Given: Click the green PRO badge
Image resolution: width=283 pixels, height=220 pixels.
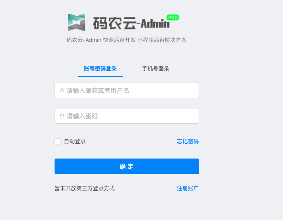Looking at the screenshot, I should [173, 18].
